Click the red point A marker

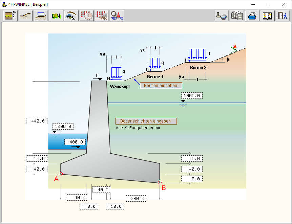tap(61, 174)
